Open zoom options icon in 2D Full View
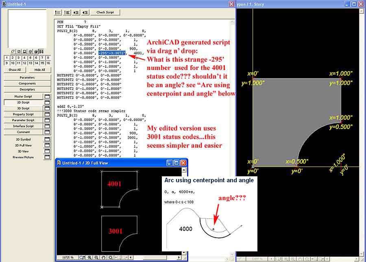This screenshot has width=366, height=262. coord(82,258)
